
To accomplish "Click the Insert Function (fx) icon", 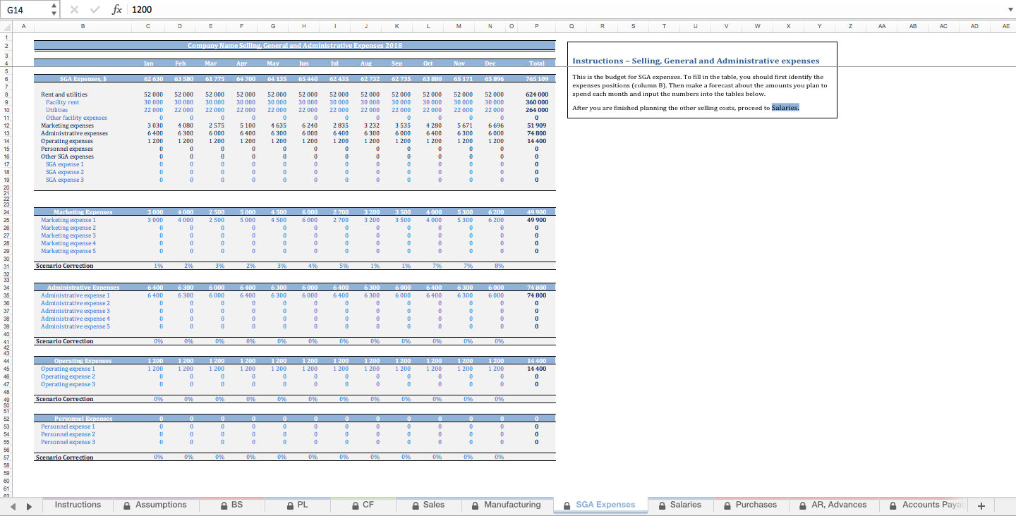I will click(x=117, y=11).
